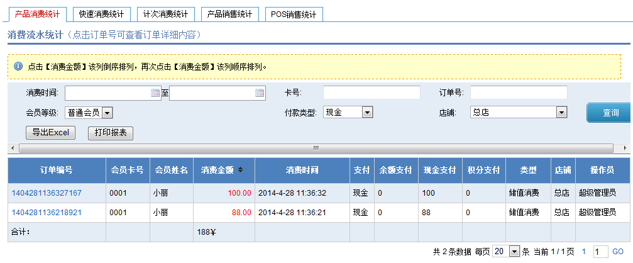
Task: Open the end date calendar picker icon
Action: [260, 93]
